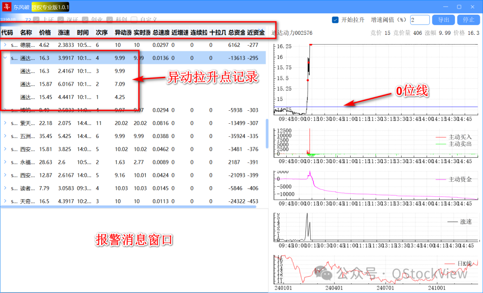Select the 紫天 row price 22.18
This screenshot has height=293, width=483.
point(46,123)
